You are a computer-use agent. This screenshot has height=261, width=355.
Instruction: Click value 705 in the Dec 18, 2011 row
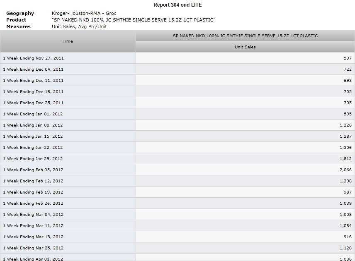point(348,92)
